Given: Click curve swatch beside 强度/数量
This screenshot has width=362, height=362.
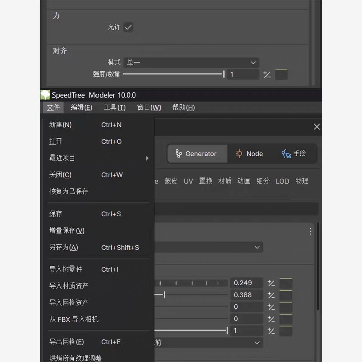Looking at the screenshot, I should tap(281, 74).
